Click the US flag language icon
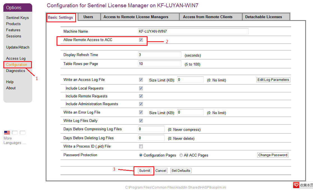The image size is (313, 190). point(7,133)
